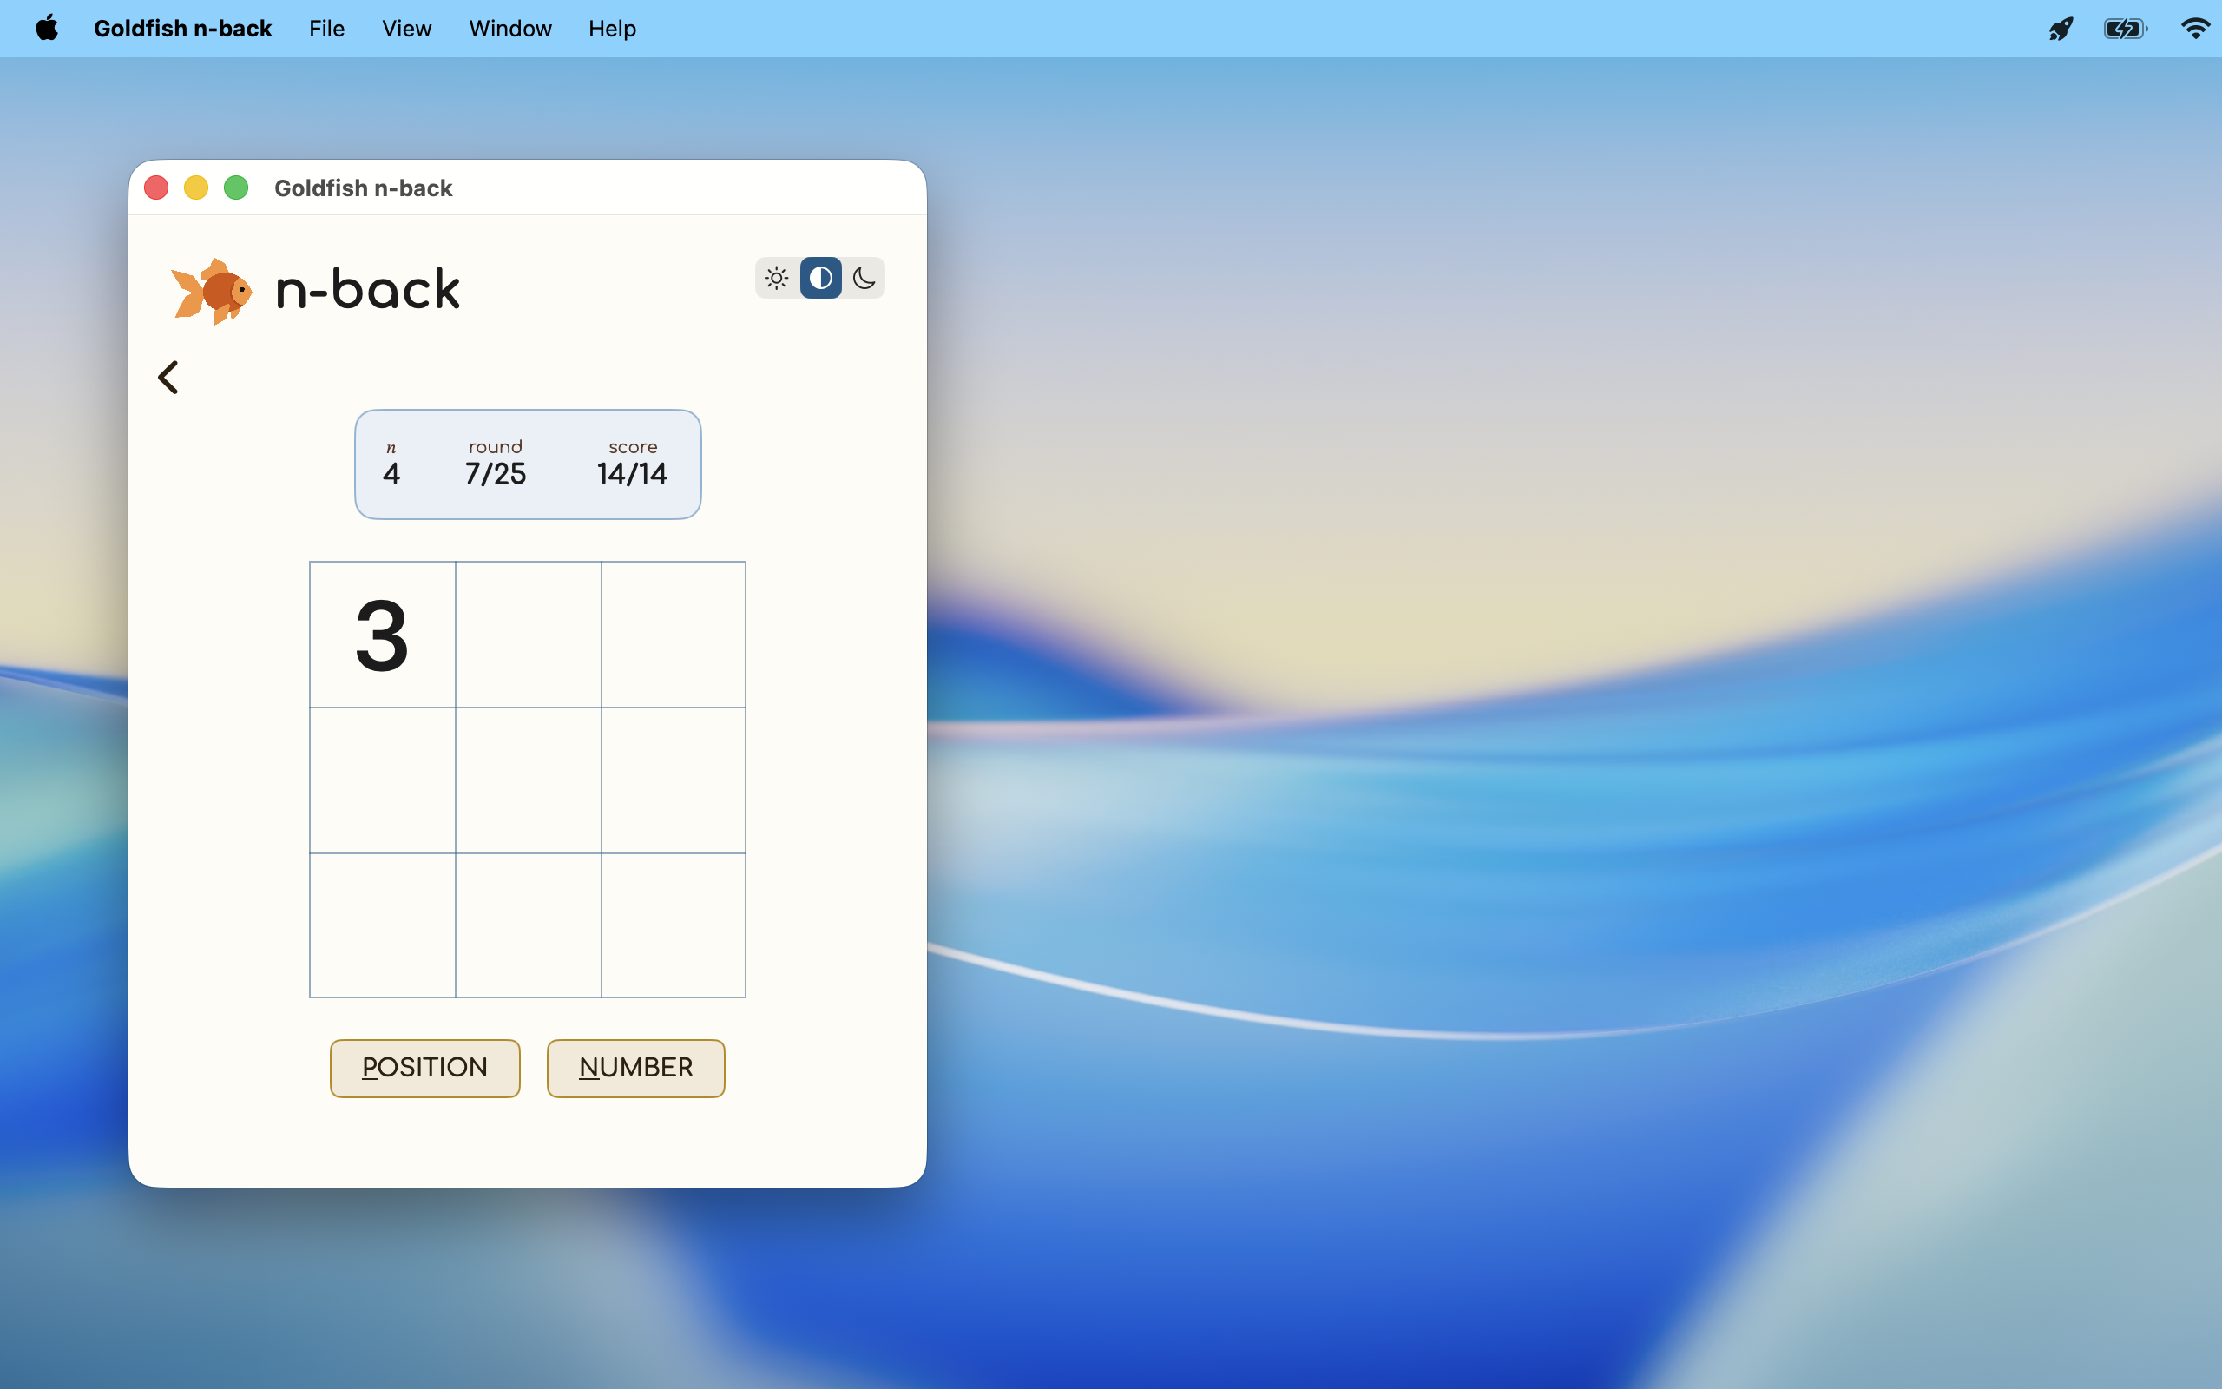The width and height of the screenshot is (2222, 1389).
Task: Open the rocket icon in menu bar
Action: coord(2061,30)
